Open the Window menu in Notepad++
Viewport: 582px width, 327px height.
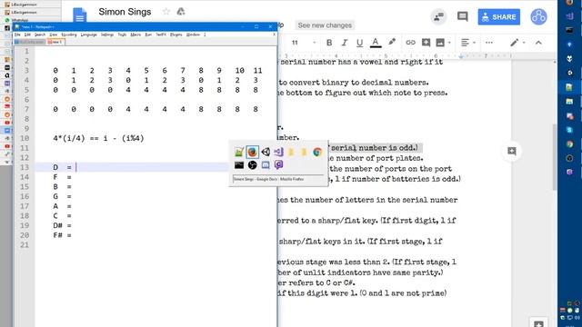click(x=193, y=35)
